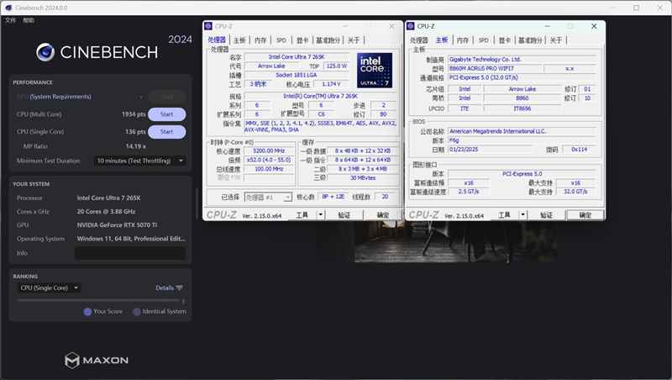Expand the GPU System Requirements dropdown arrow
This screenshot has width=672, height=380.
[140, 97]
